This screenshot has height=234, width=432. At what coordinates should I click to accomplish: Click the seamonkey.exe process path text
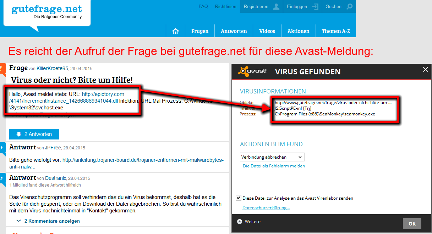tap(325, 114)
